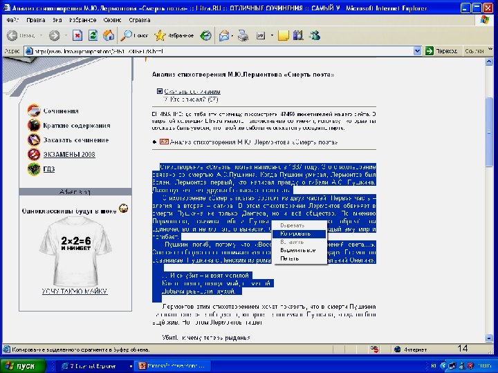Screen dimensions: 498x373
Task: Click the Заказать сочинение sidebar link
Action: [76, 140]
